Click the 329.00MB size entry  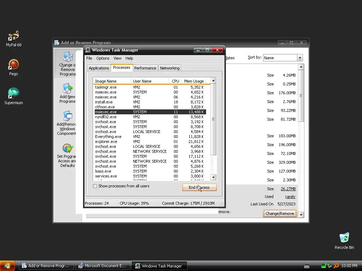click(x=287, y=162)
